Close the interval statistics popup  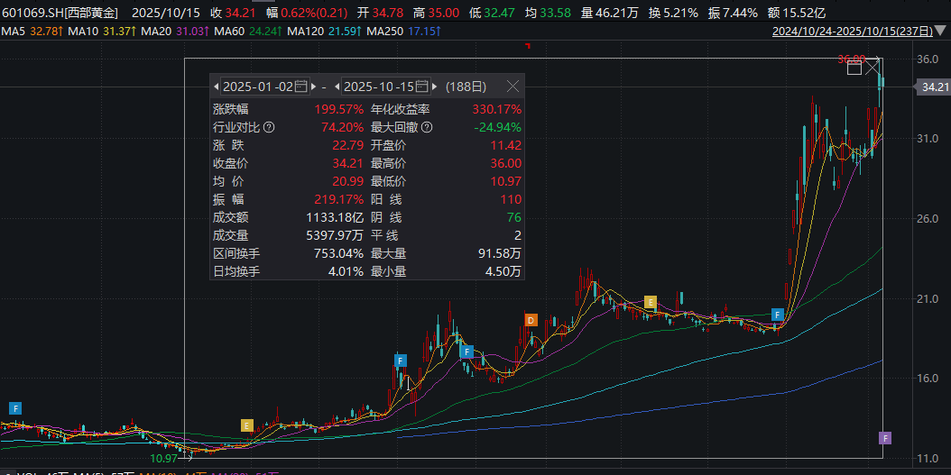pyautogui.click(x=512, y=87)
